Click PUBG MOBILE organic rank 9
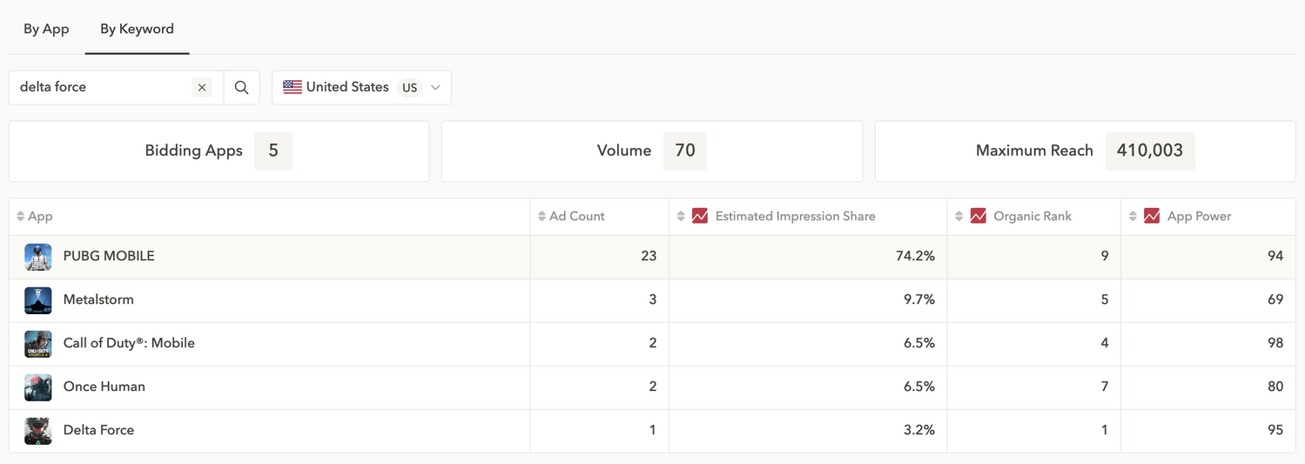This screenshot has height=464, width=1305. click(1105, 256)
